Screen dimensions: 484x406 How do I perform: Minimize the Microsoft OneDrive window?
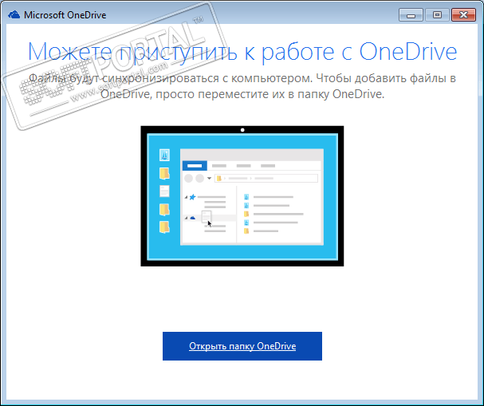(411, 15)
